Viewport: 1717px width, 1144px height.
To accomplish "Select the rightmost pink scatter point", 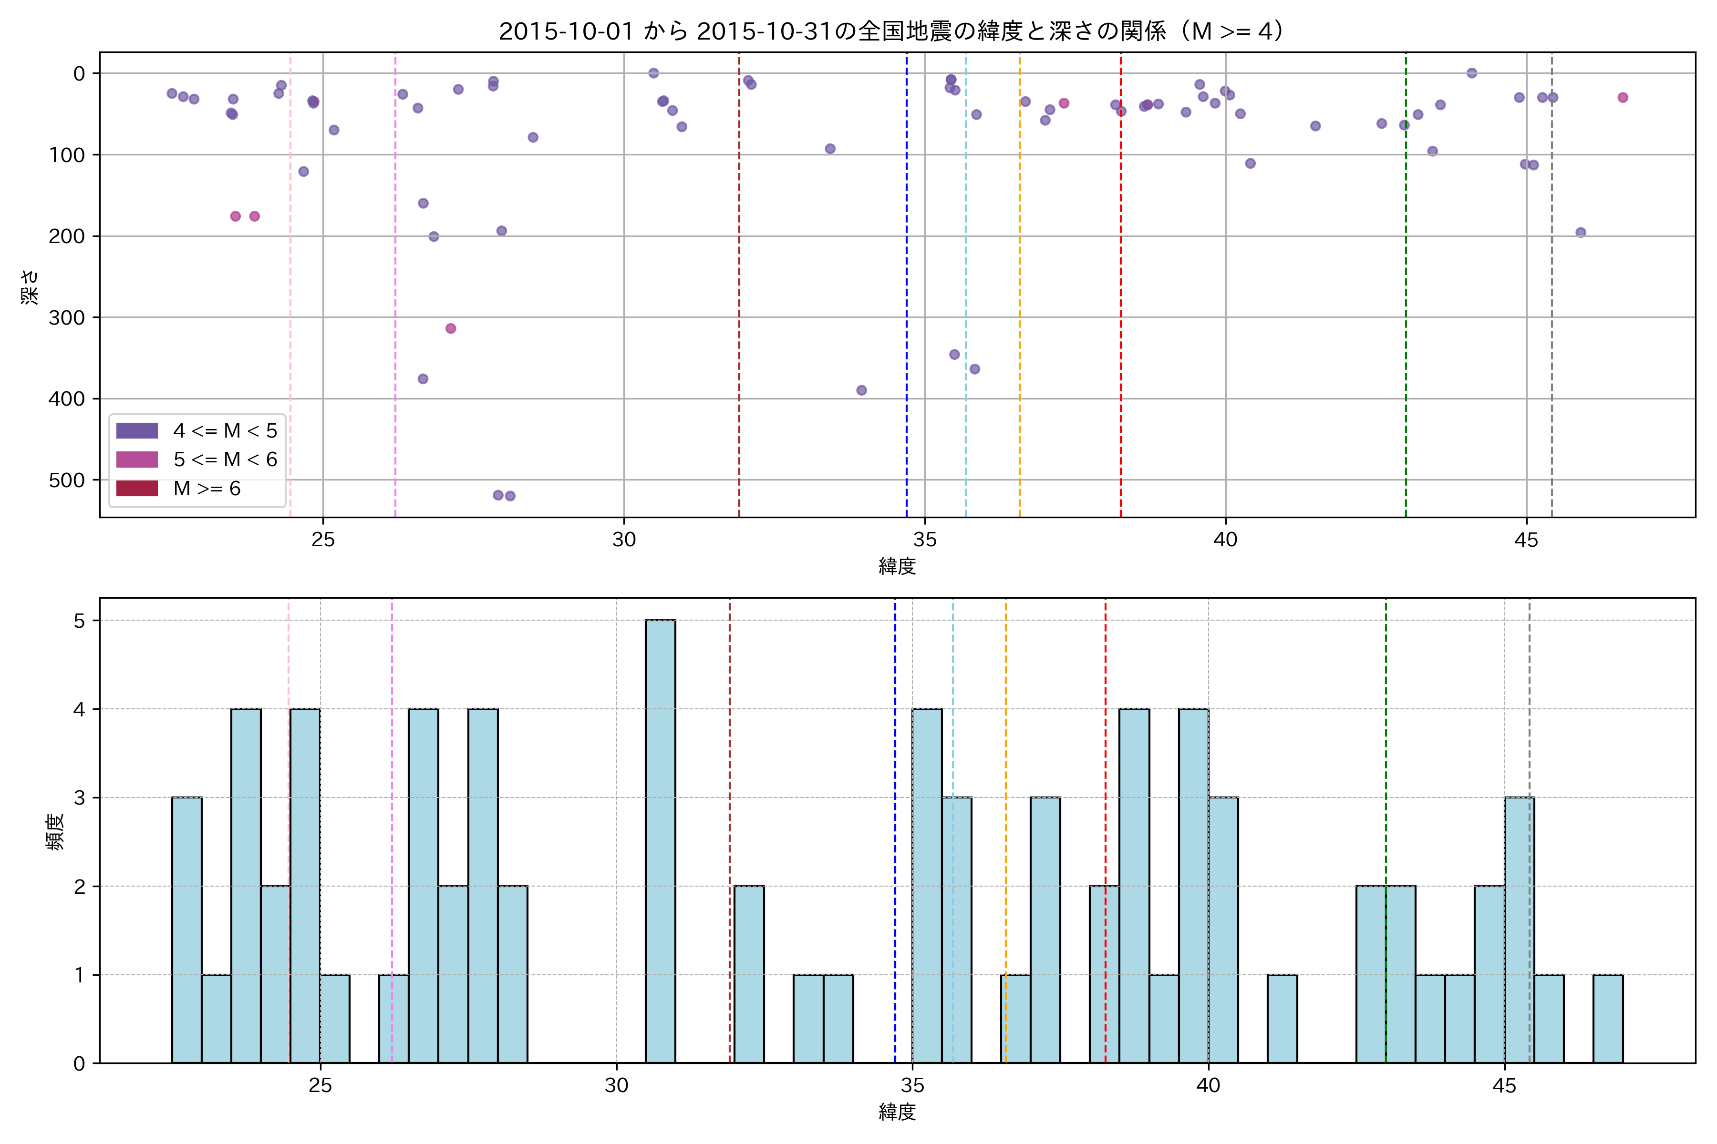I will [x=1622, y=98].
